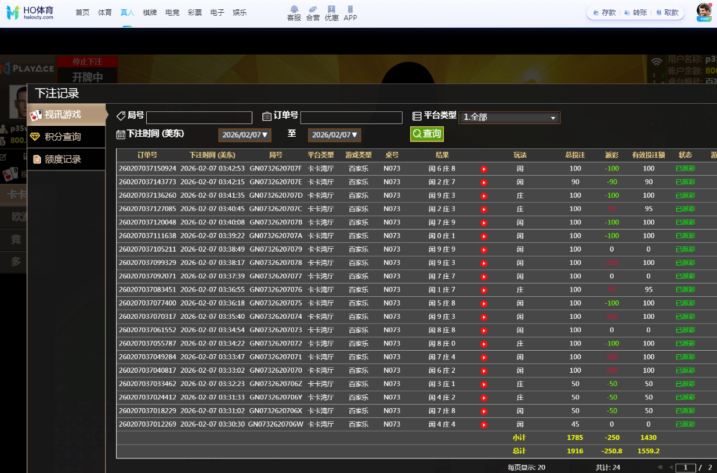717x473 pixels.
Task: Open the 客服 customer service icon
Action: [294, 13]
